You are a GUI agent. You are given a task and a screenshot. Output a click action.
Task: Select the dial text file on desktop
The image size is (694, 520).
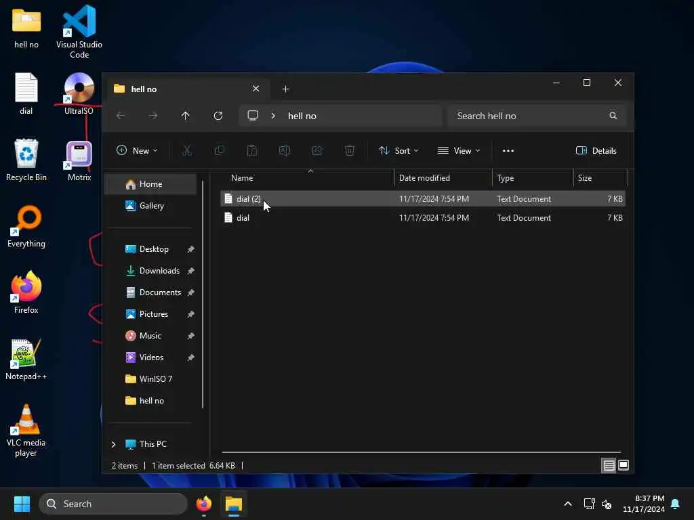(26, 93)
